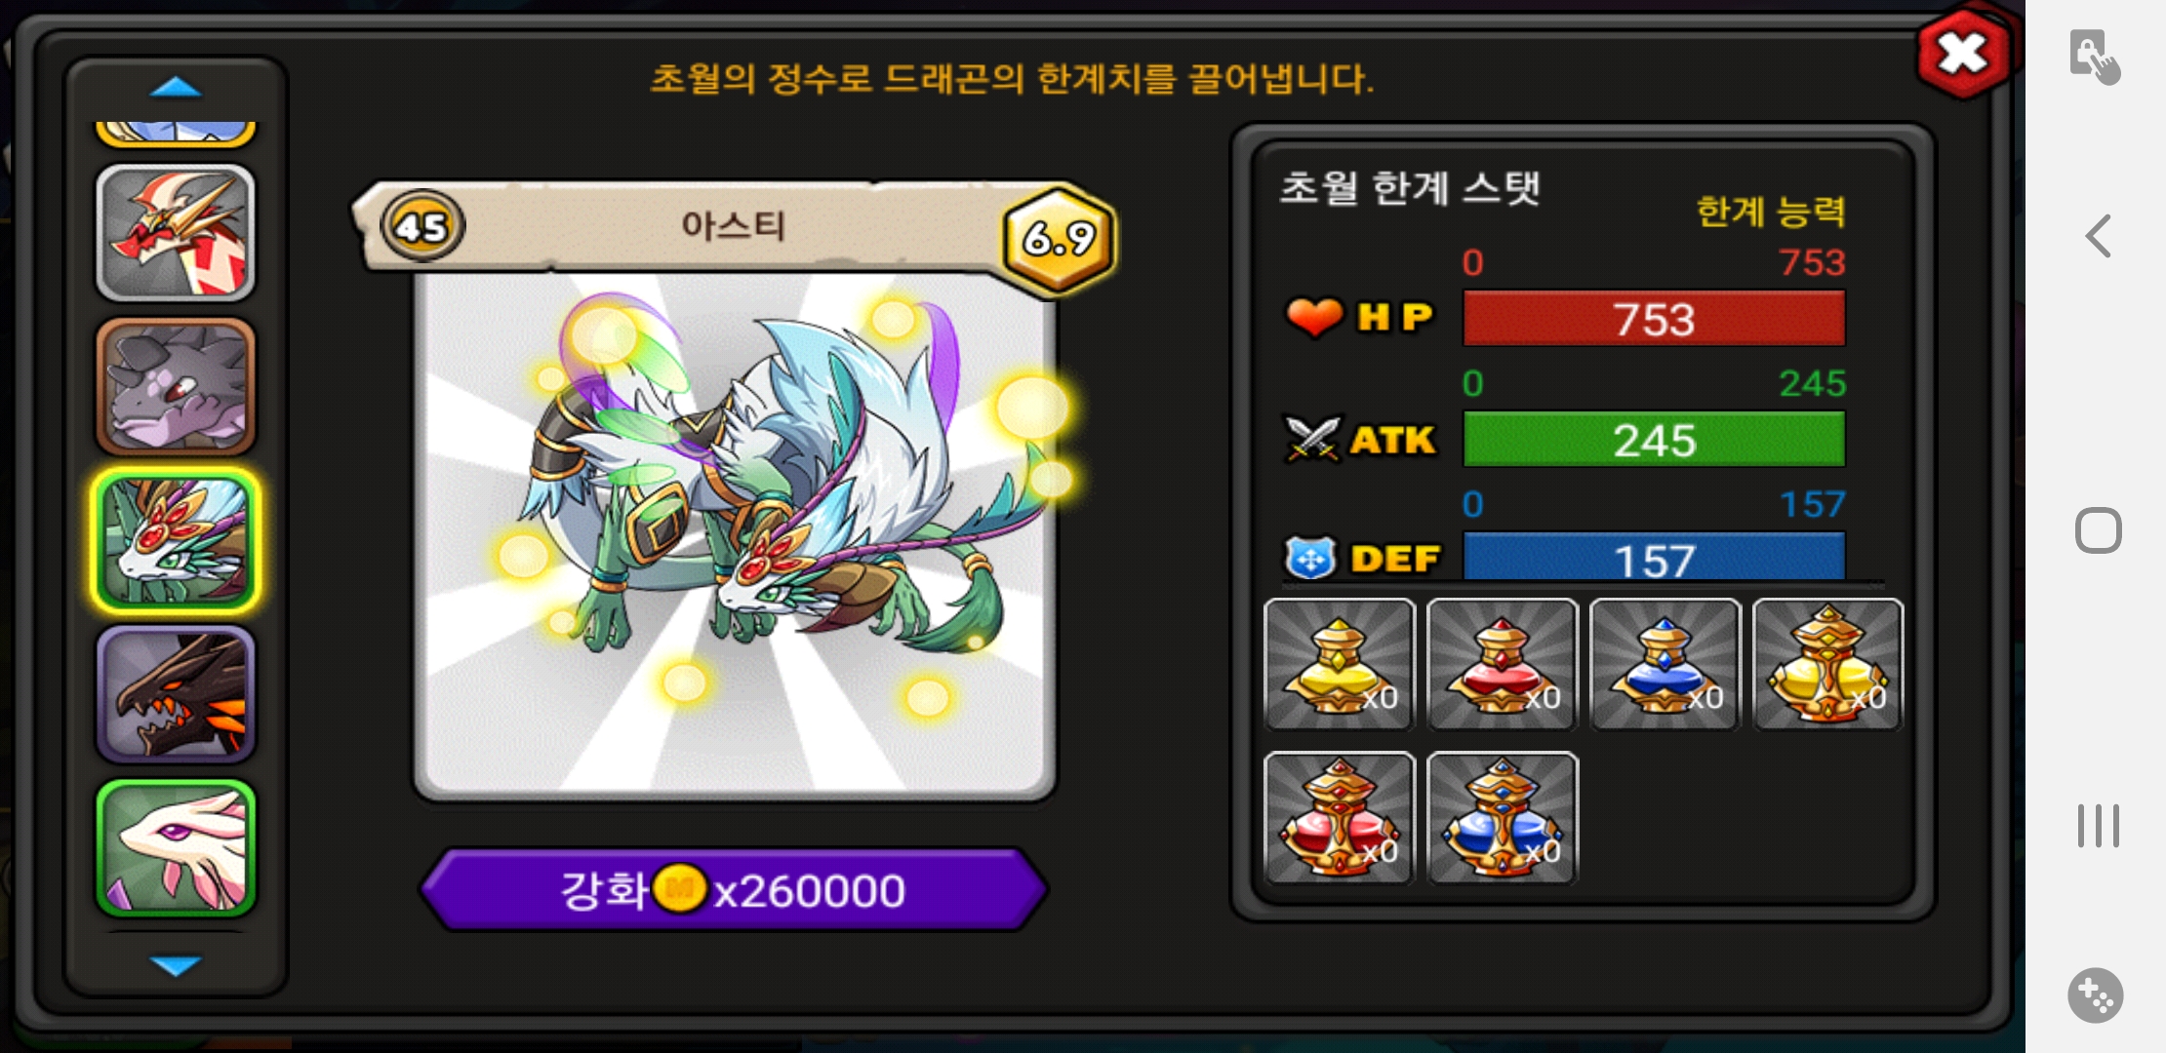Image resolution: width=2166 pixels, height=1053 pixels.
Task: Choose the red horned dragon portrait
Action: (x=176, y=232)
